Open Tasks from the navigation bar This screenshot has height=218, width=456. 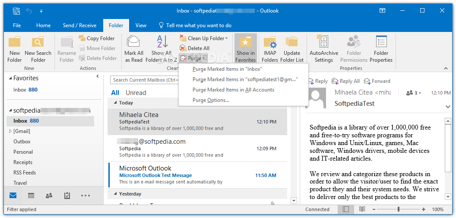pos(67,196)
